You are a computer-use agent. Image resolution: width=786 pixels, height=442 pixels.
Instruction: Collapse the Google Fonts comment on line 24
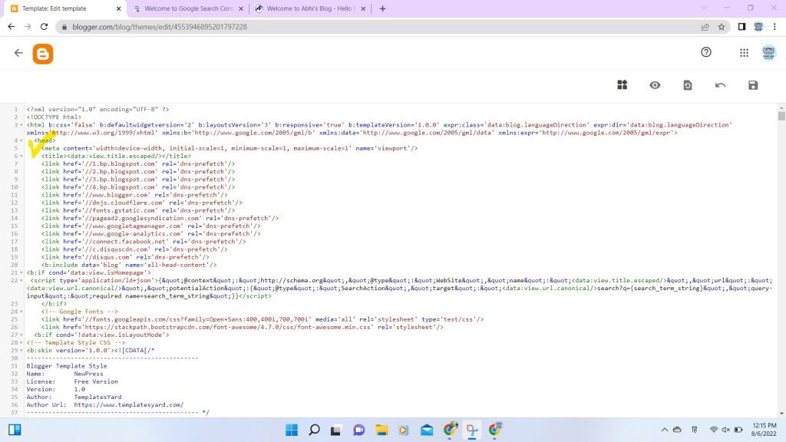click(21, 312)
